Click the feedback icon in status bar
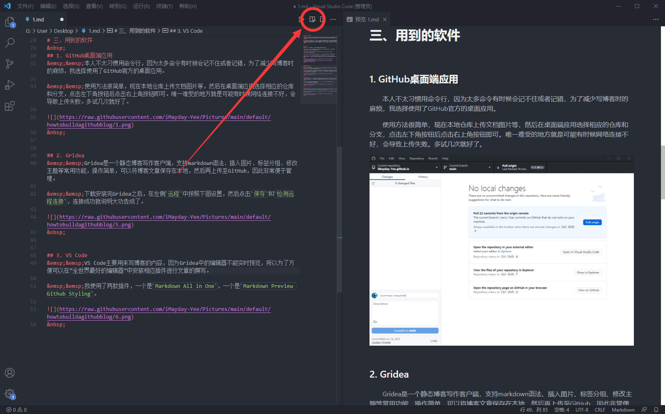Viewport: 665px width, 414px height. [x=644, y=410]
